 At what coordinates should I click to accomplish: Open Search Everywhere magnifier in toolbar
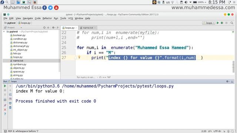coord(232,23)
